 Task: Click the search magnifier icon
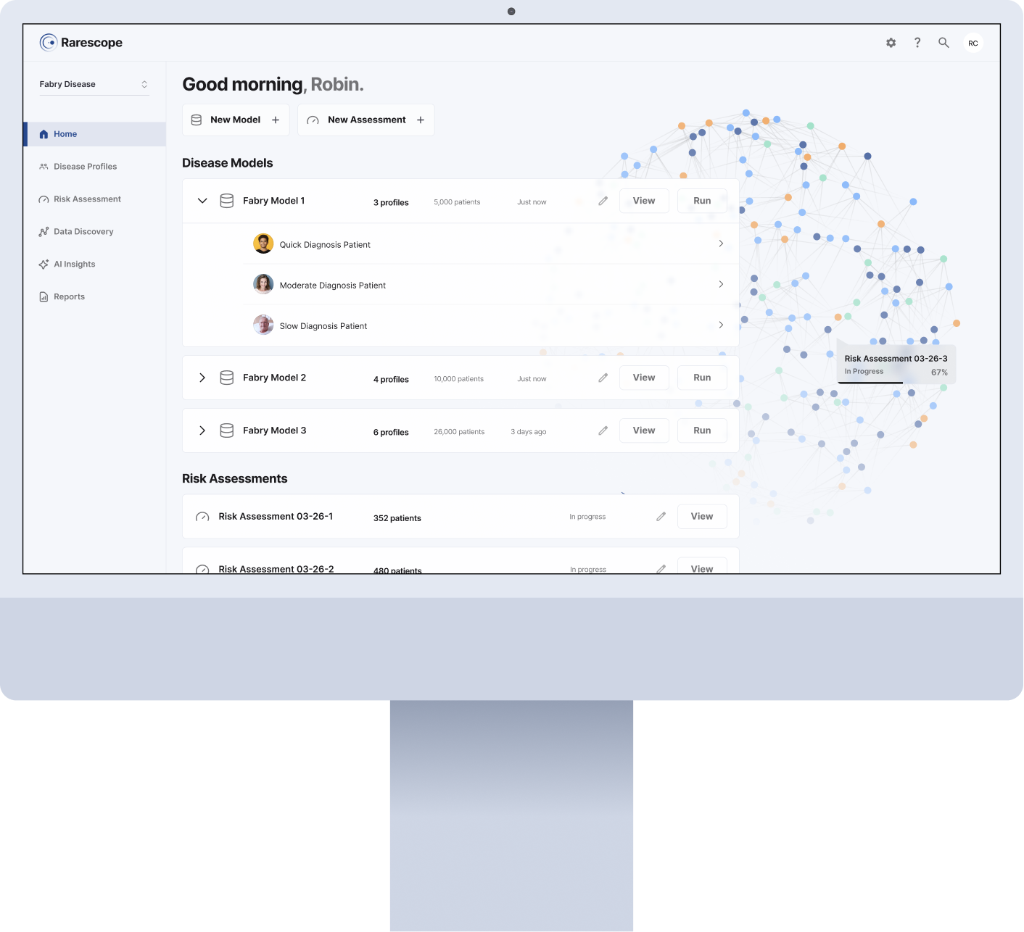944,43
